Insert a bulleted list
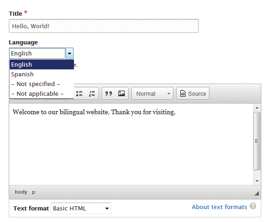 click(x=79, y=93)
